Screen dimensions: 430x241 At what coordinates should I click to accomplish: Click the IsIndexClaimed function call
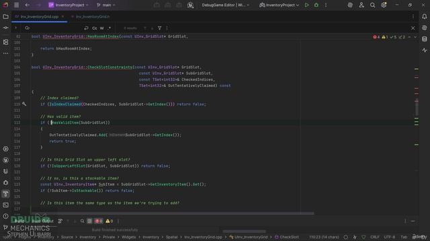coord(65,104)
